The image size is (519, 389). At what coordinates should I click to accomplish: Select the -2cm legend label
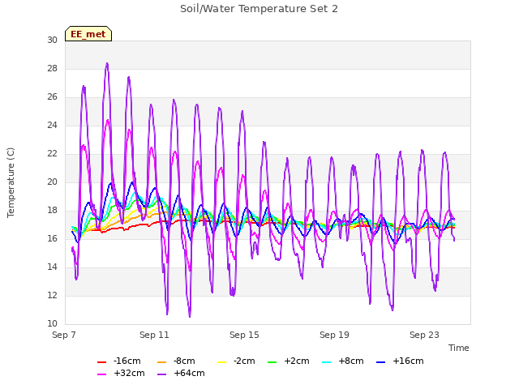244,361
